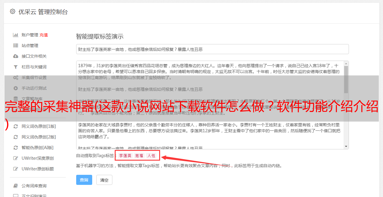Image resolution: width=383 pixels, height=197 pixels.
Task: Select the UWriter深度原创 edit icon
Action: (x=16, y=158)
